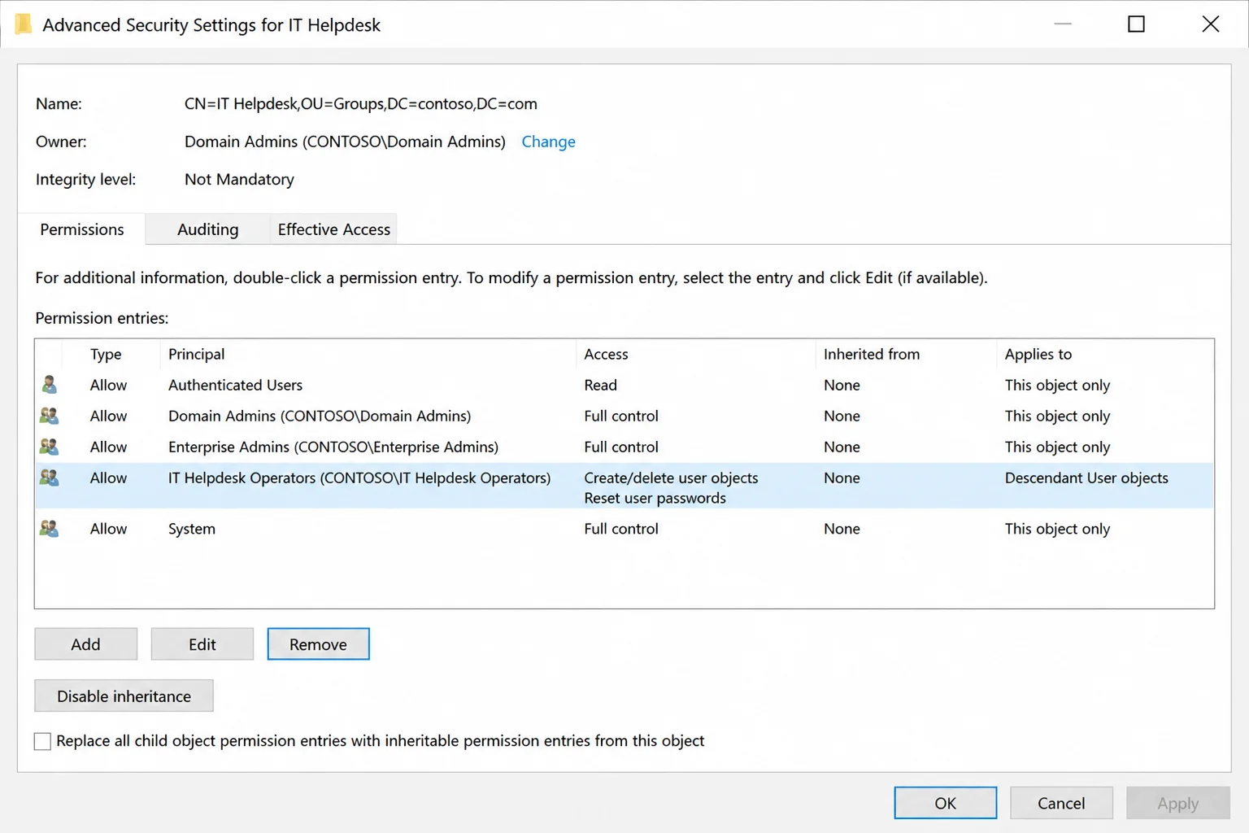
Task: Click Allow type in System row
Action: 108,529
